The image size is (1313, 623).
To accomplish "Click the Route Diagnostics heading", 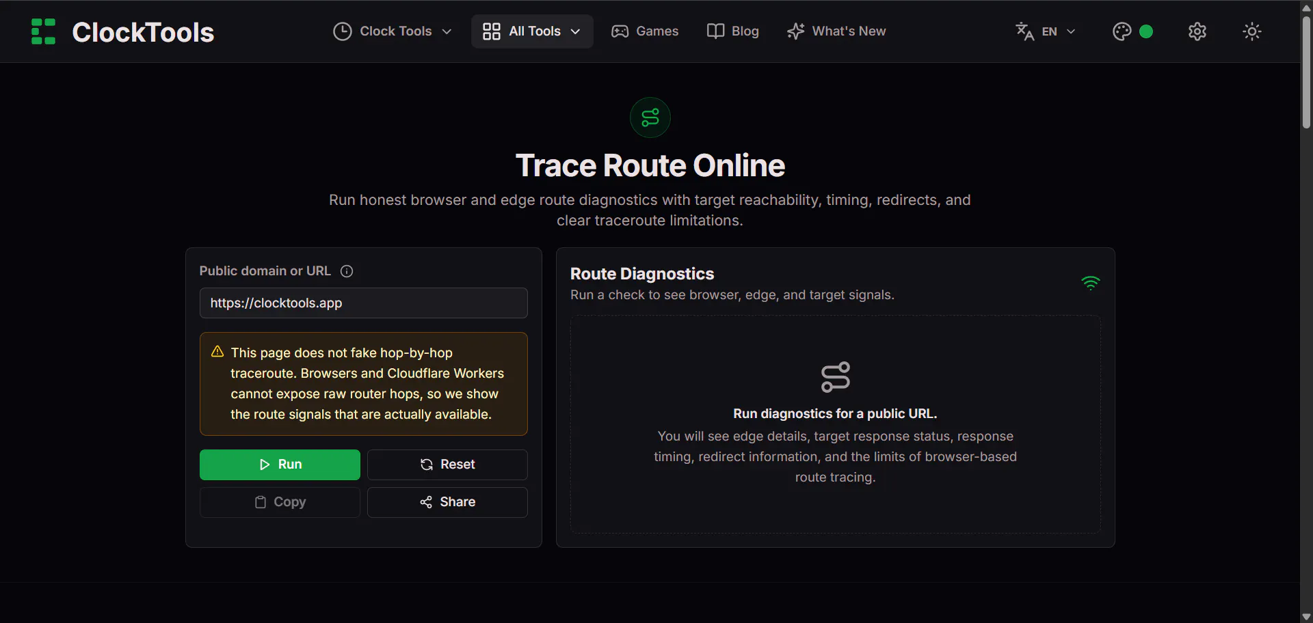I will 642,274.
